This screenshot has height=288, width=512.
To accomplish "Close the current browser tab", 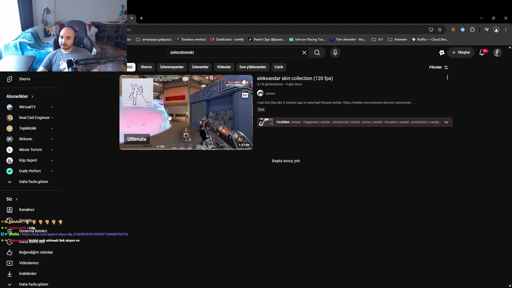I will coord(132,18).
